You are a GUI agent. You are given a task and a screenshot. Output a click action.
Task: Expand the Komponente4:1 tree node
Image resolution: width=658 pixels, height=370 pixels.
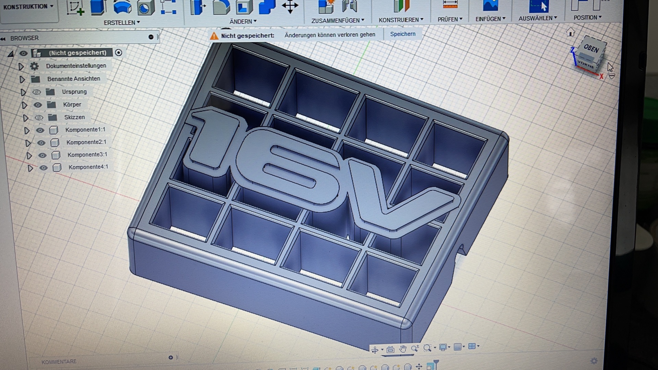coord(30,168)
